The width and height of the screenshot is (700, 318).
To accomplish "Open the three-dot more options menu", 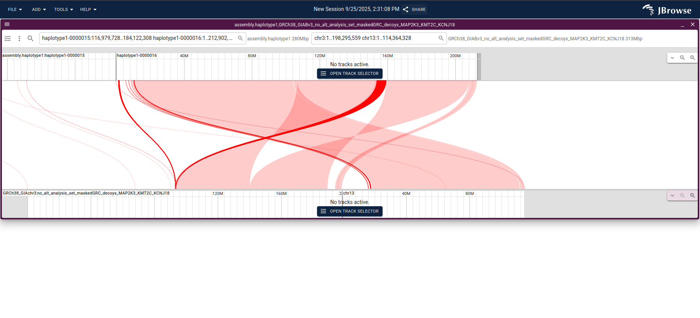I will (x=19, y=38).
